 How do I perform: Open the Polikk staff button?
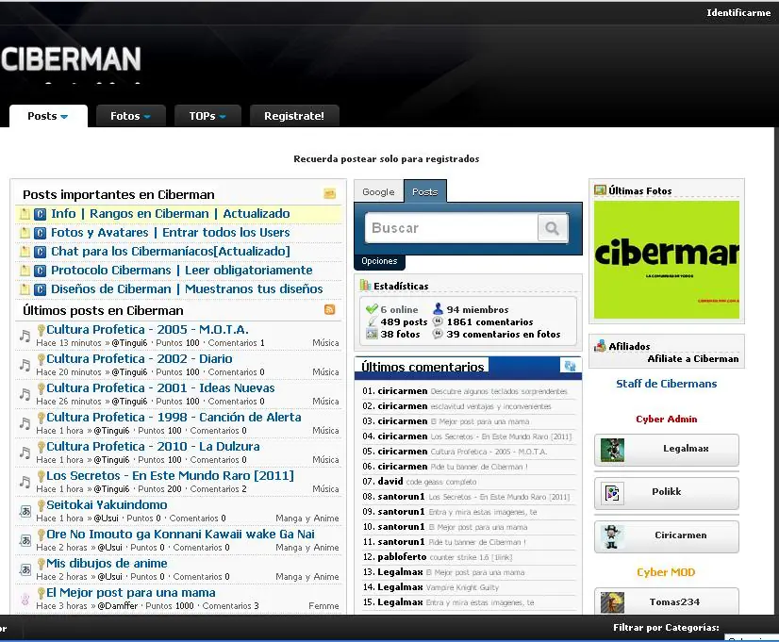point(667,494)
